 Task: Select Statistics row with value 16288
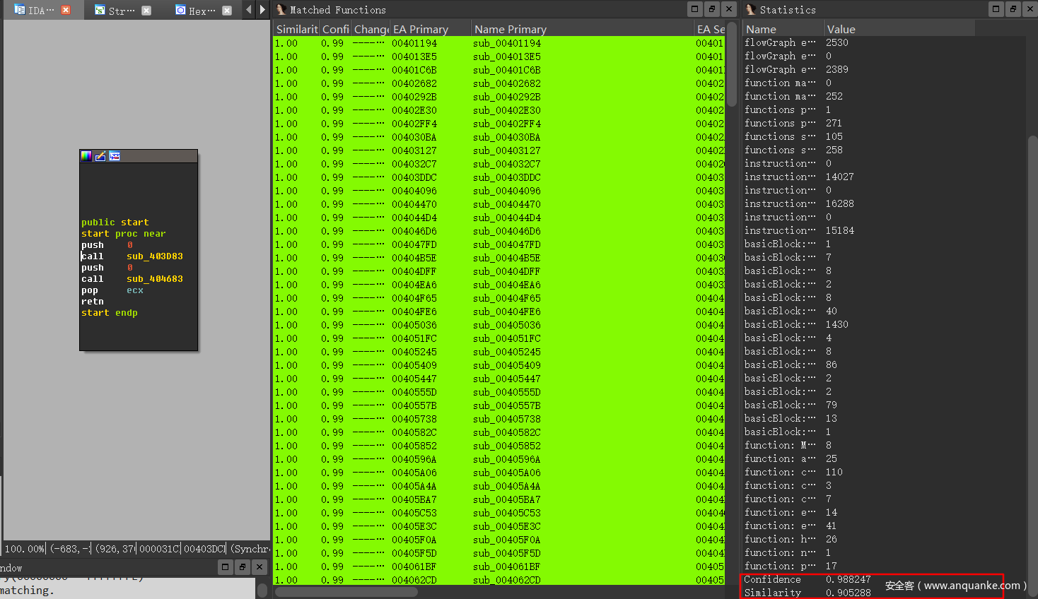pos(884,203)
